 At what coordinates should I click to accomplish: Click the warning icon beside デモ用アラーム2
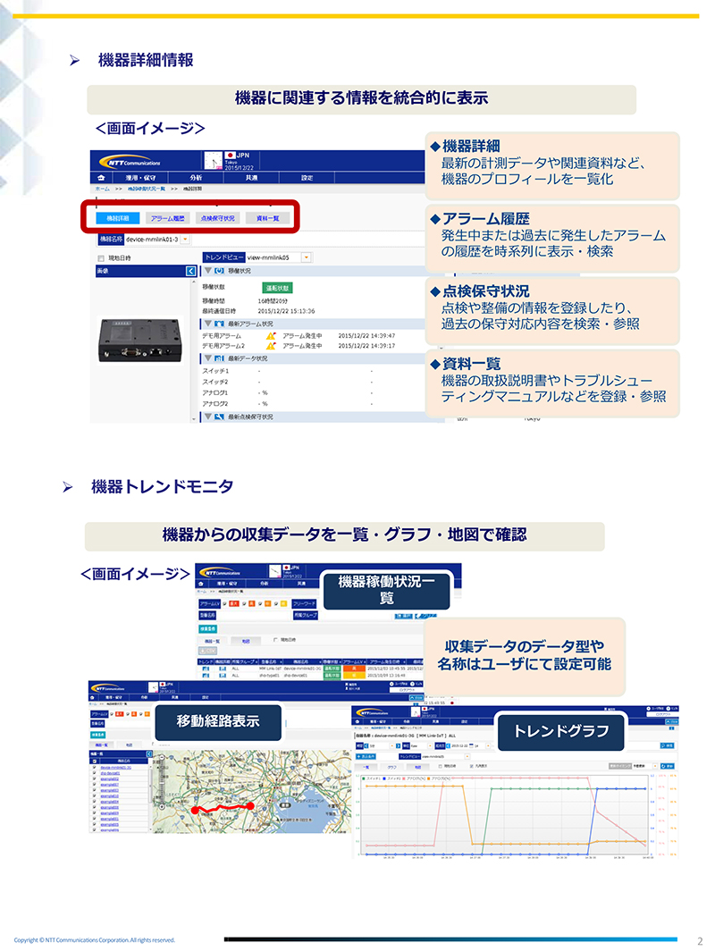[271, 346]
